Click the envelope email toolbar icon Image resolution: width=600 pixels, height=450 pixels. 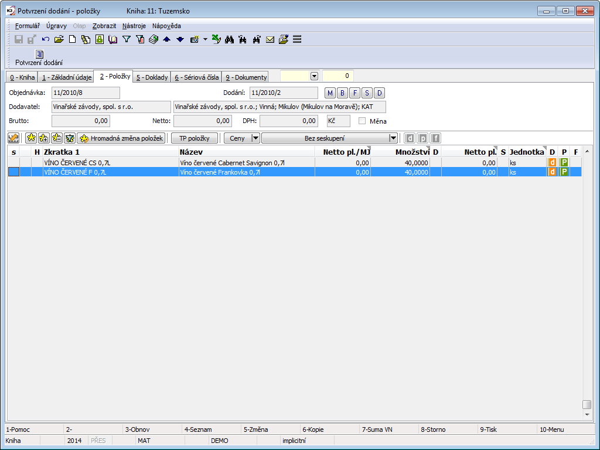[270, 39]
